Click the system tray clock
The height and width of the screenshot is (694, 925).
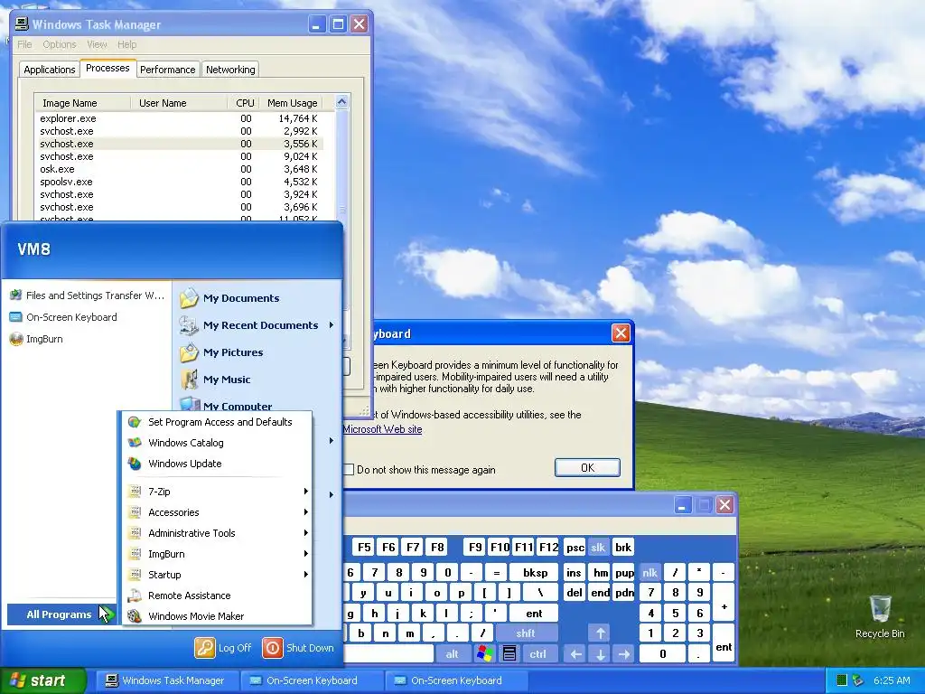click(x=892, y=680)
